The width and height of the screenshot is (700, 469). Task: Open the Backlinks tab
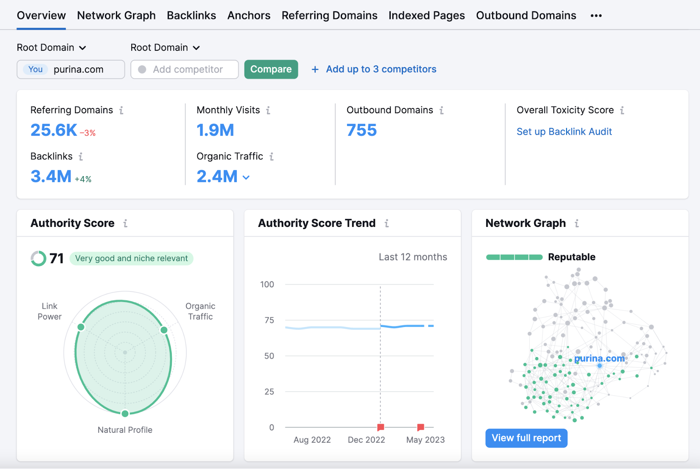coord(192,16)
